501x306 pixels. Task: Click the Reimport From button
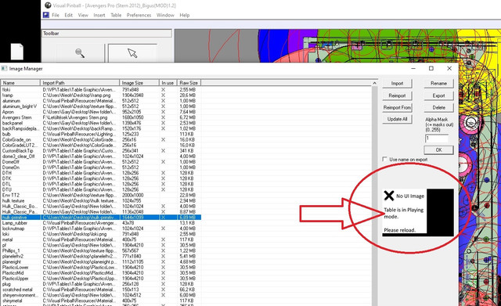397,108
